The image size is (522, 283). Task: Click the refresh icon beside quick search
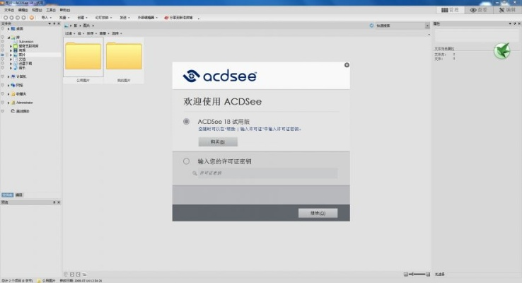click(x=371, y=25)
